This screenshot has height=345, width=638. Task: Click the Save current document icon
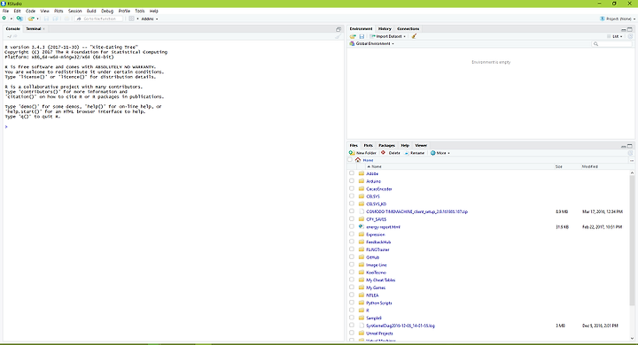tap(46, 19)
